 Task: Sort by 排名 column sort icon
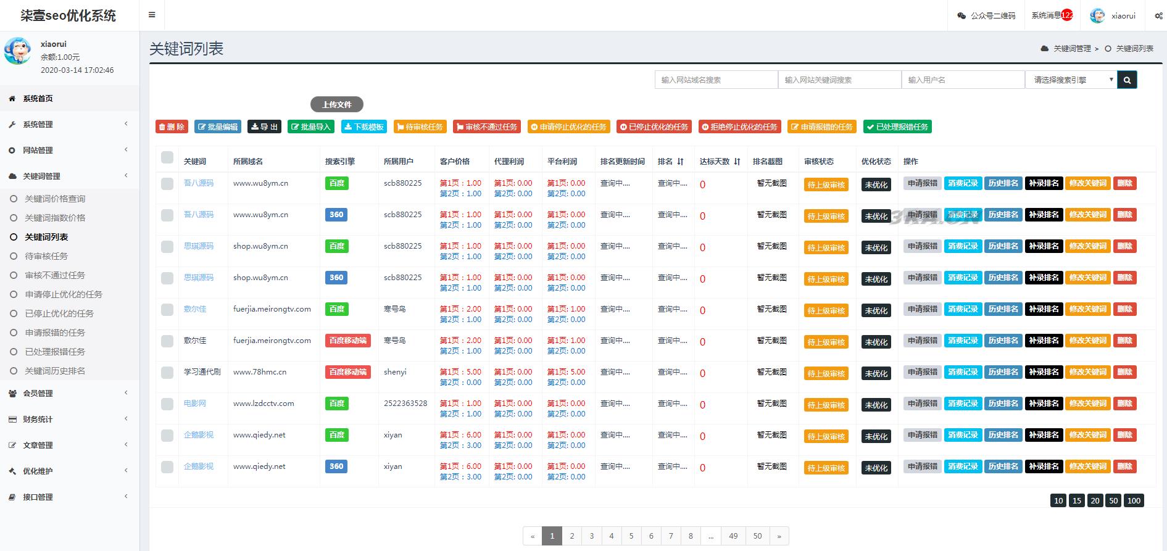pos(680,162)
